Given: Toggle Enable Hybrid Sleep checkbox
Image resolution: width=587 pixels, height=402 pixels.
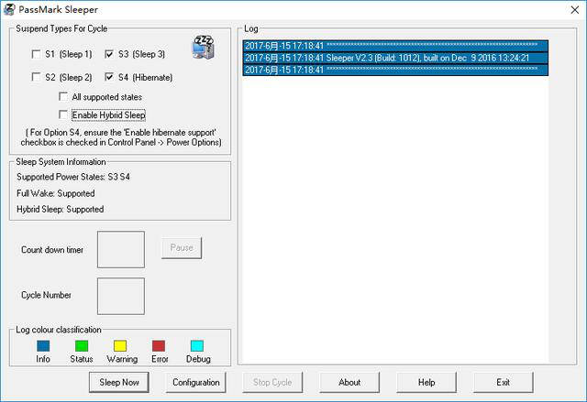Looking at the screenshot, I should [x=63, y=115].
